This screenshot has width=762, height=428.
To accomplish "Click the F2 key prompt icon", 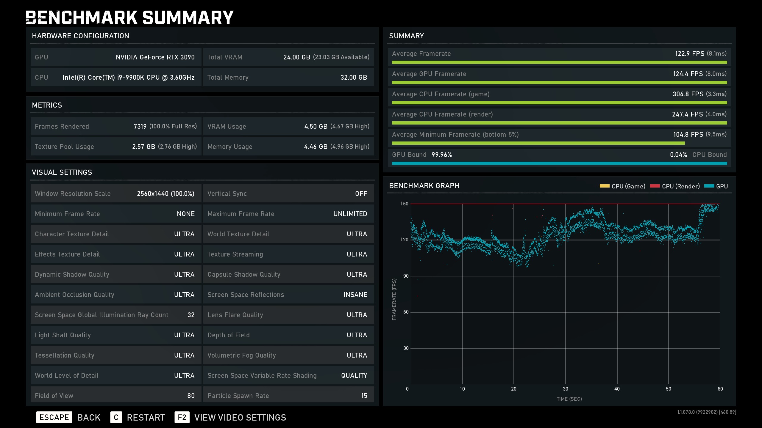I will pos(182,417).
